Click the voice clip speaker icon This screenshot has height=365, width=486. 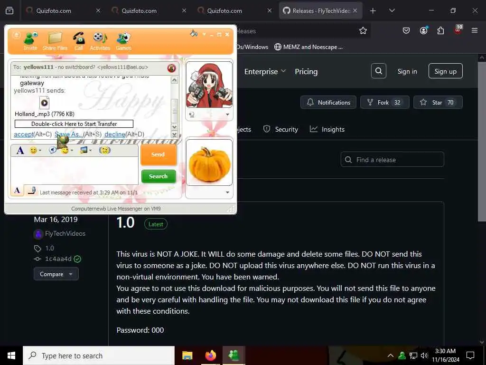pyautogui.click(x=53, y=150)
